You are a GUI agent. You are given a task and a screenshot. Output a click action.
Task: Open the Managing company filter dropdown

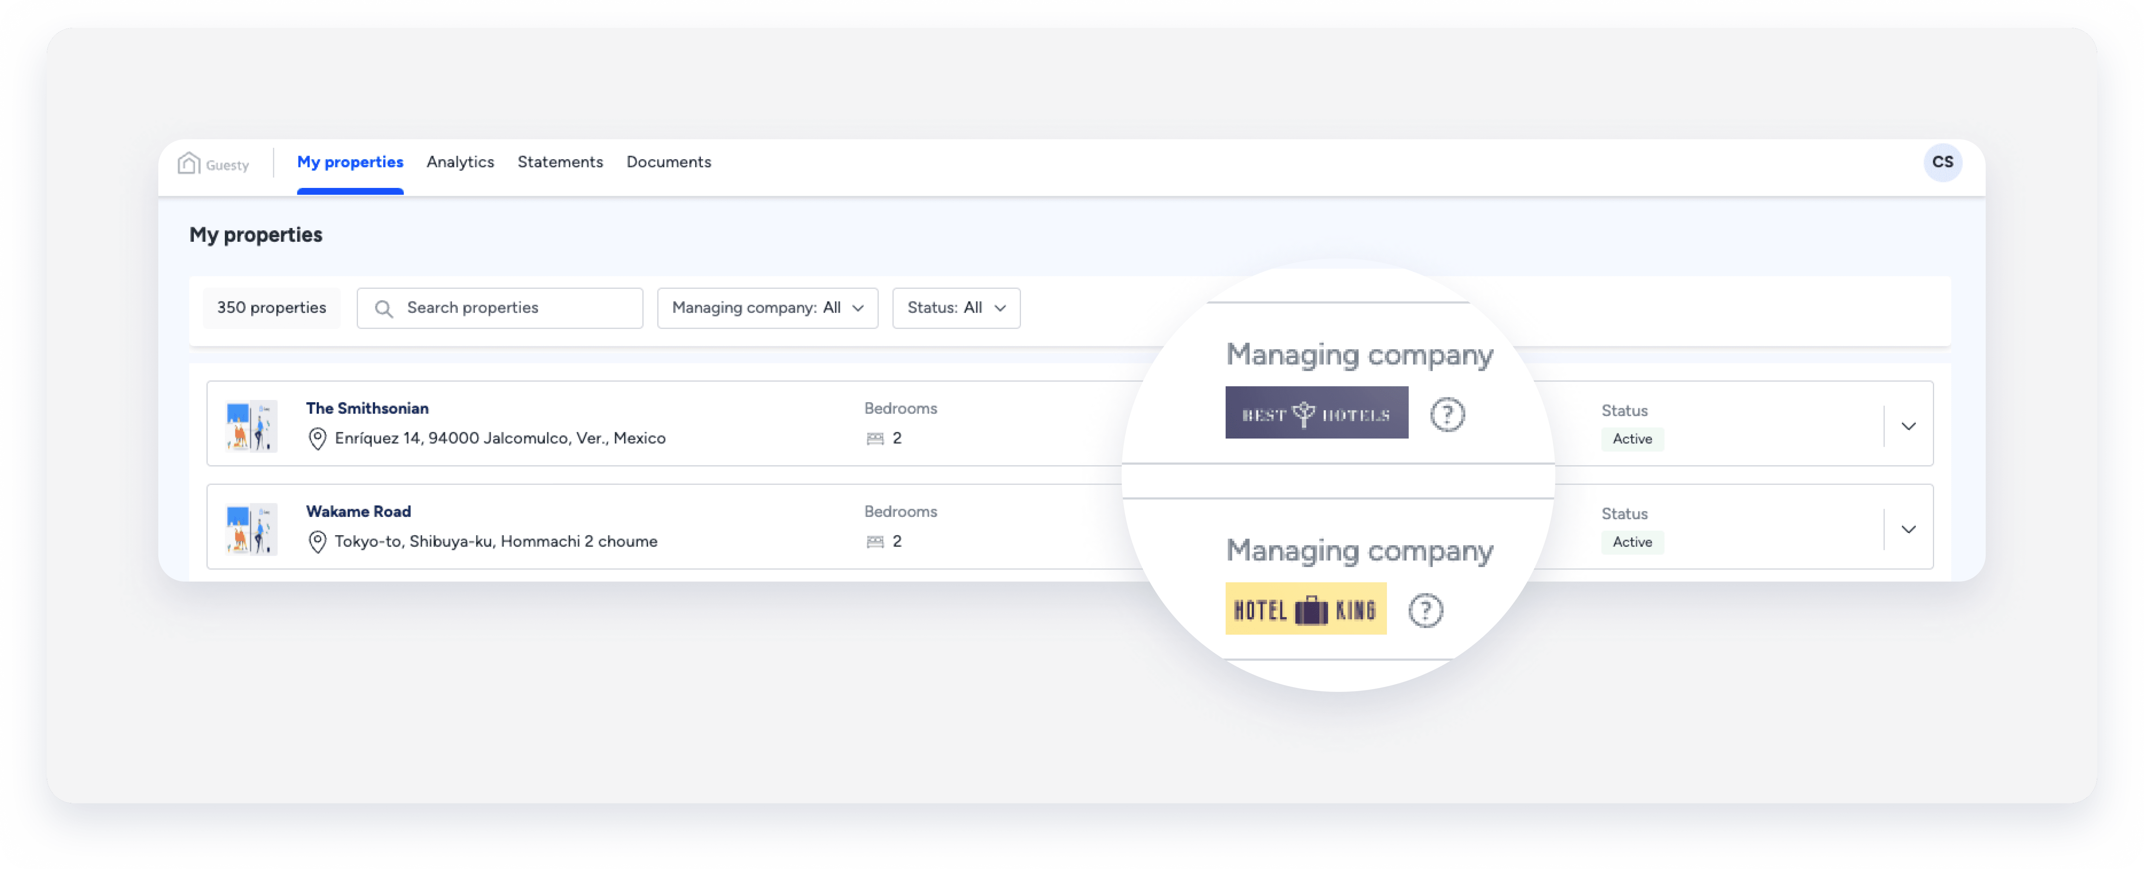767,308
